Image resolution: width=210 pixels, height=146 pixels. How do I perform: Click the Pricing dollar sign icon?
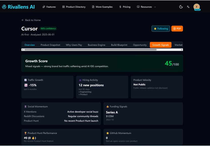click(x=120, y=7)
